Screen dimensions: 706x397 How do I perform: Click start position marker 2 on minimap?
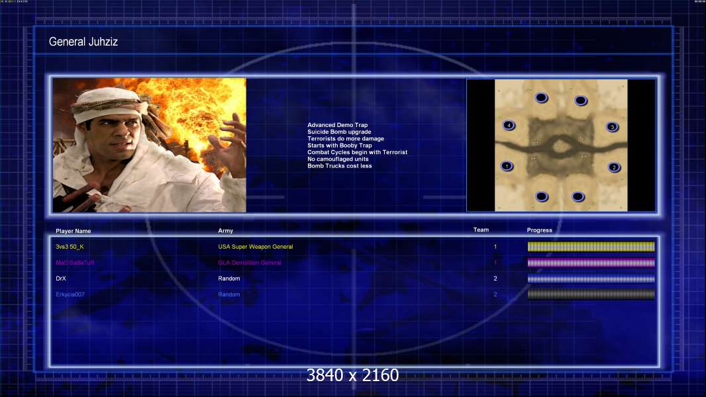coord(614,167)
